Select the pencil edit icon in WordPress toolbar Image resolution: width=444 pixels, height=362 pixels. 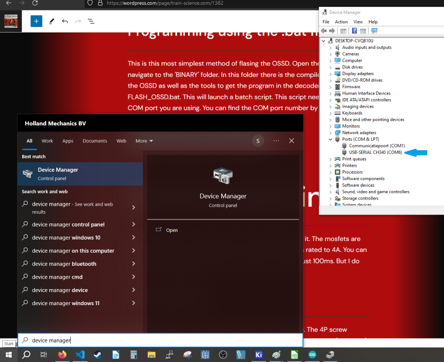51,21
